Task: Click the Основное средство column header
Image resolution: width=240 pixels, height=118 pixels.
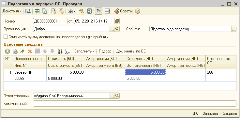Action: tap(30, 59)
